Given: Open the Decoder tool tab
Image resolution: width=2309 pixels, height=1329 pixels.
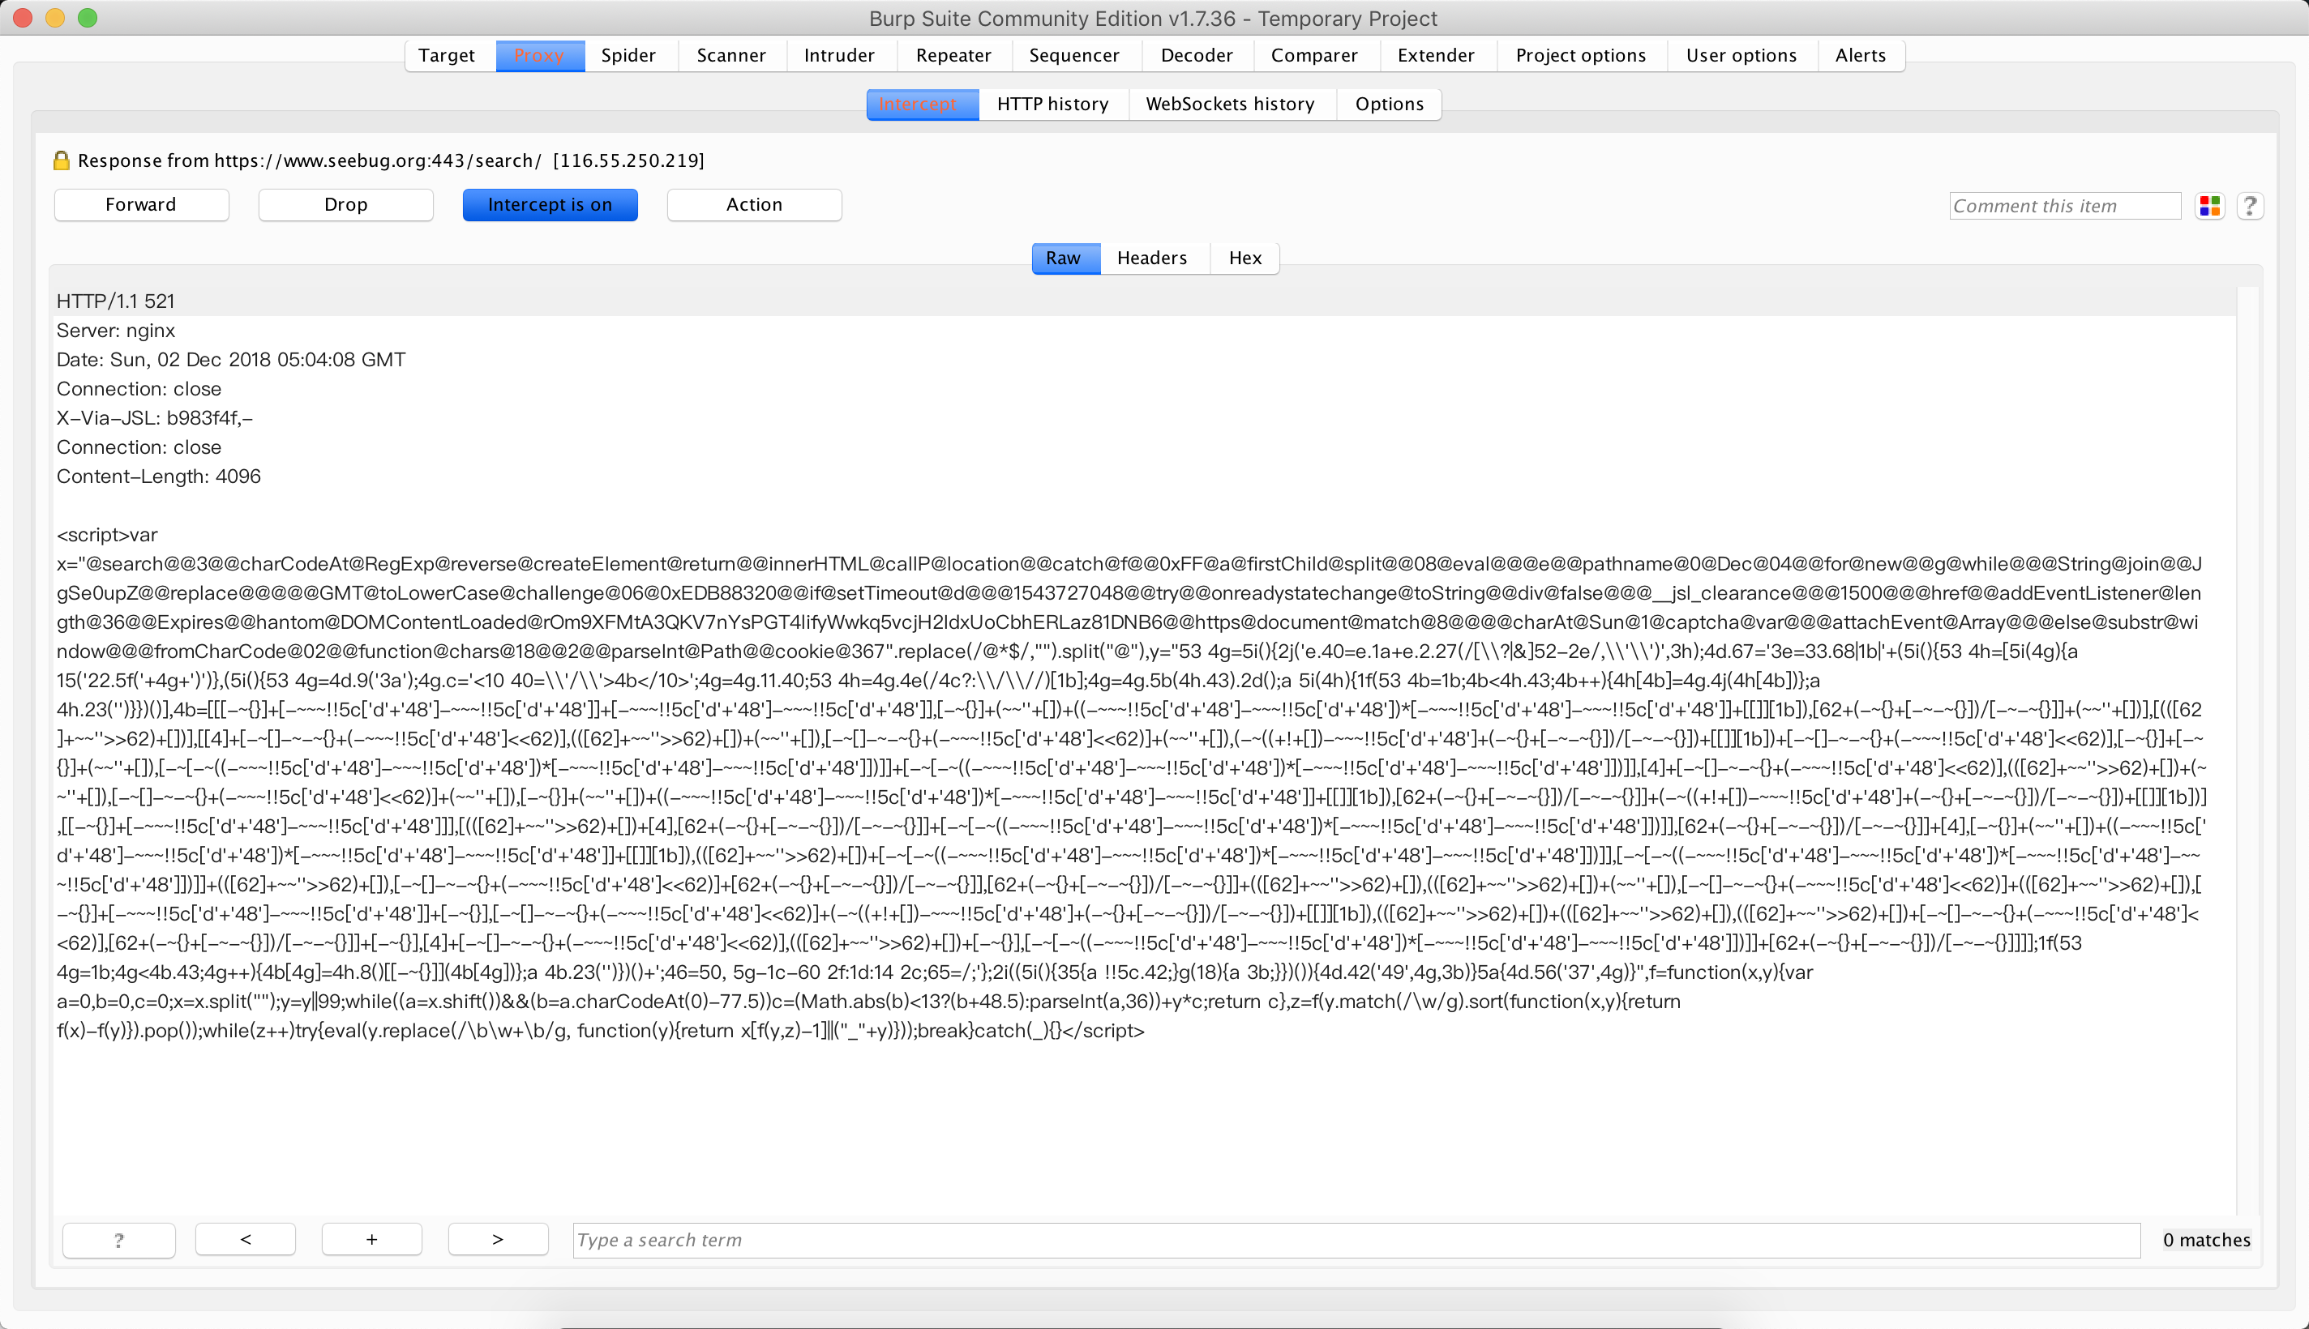Looking at the screenshot, I should [x=1196, y=56].
